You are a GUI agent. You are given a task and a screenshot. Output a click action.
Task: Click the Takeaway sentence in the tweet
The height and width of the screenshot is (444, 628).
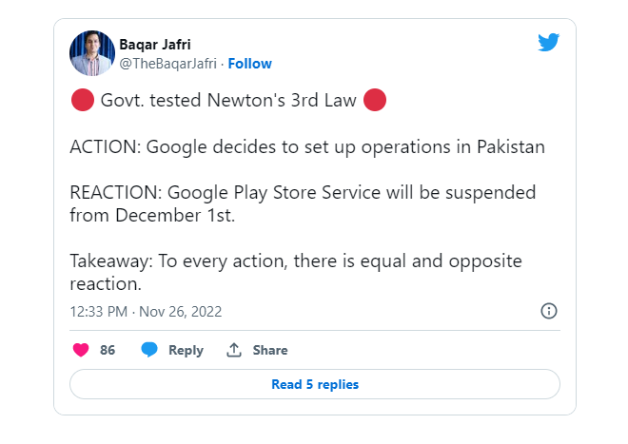click(x=296, y=272)
